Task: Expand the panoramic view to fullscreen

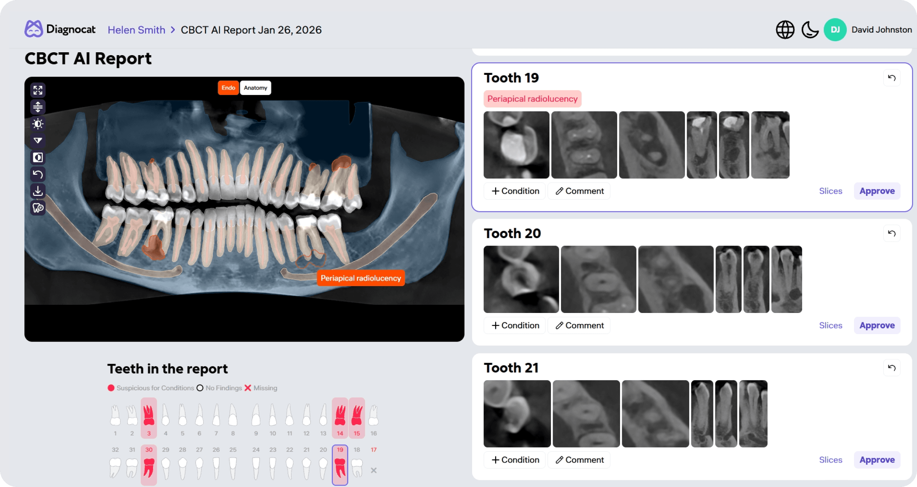Action: (x=38, y=90)
